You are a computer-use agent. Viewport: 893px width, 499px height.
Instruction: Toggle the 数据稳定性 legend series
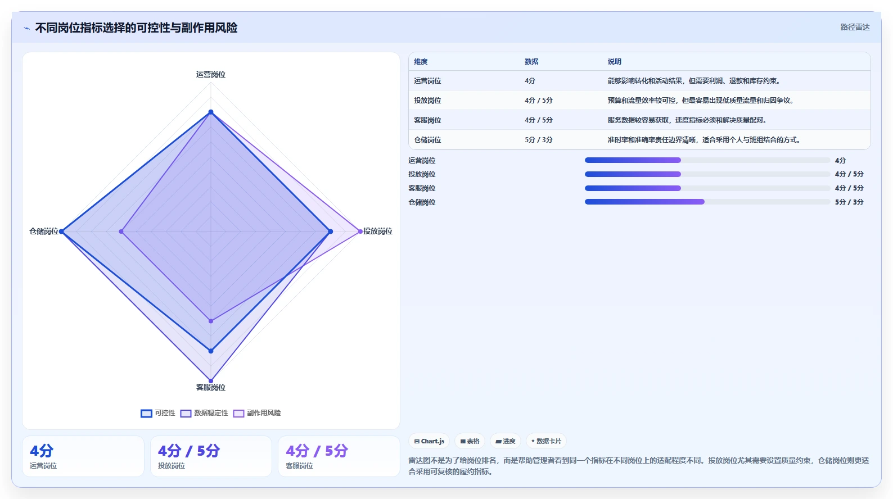[204, 413]
